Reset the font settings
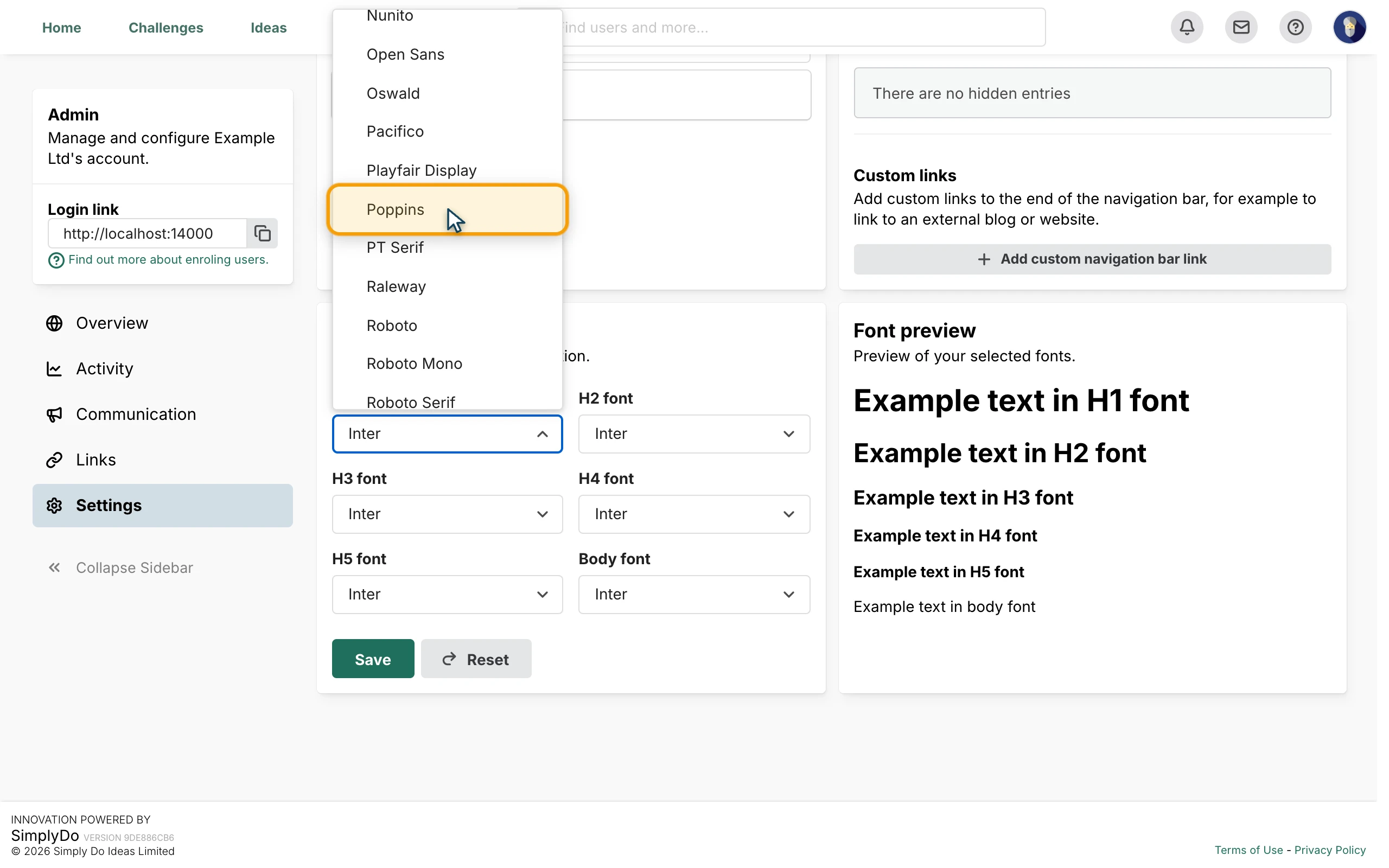 coord(476,659)
